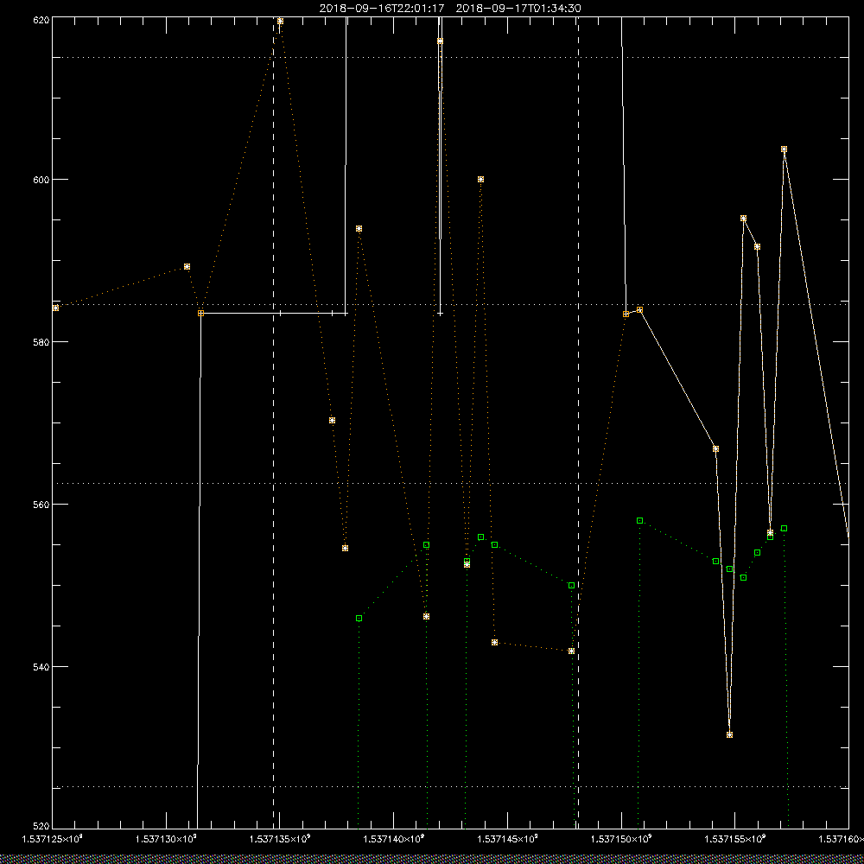
Task: Select y-axis label 620
Action: tap(41, 20)
